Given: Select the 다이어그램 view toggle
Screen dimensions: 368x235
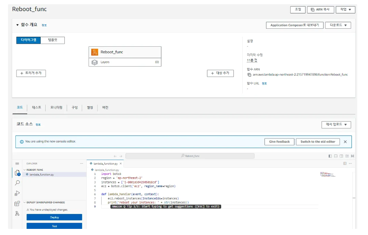Looking at the screenshot, I should pyautogui.click(x=28, y=40).
